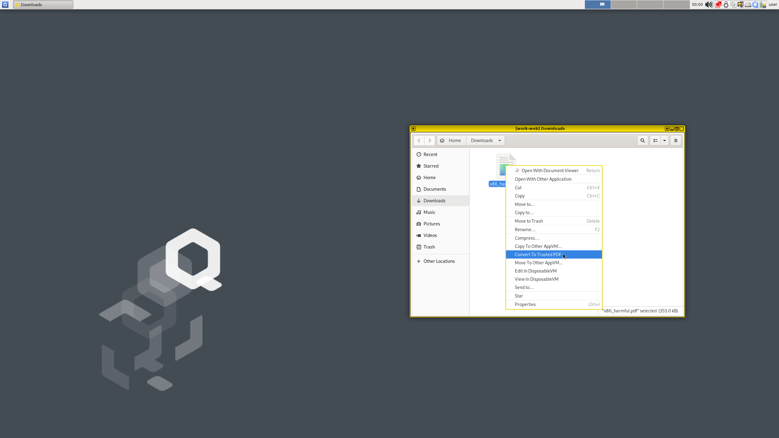This screenshot has width=779, height=438.
Task: Click the Home button in the path bar
Action: click(451, 140)
